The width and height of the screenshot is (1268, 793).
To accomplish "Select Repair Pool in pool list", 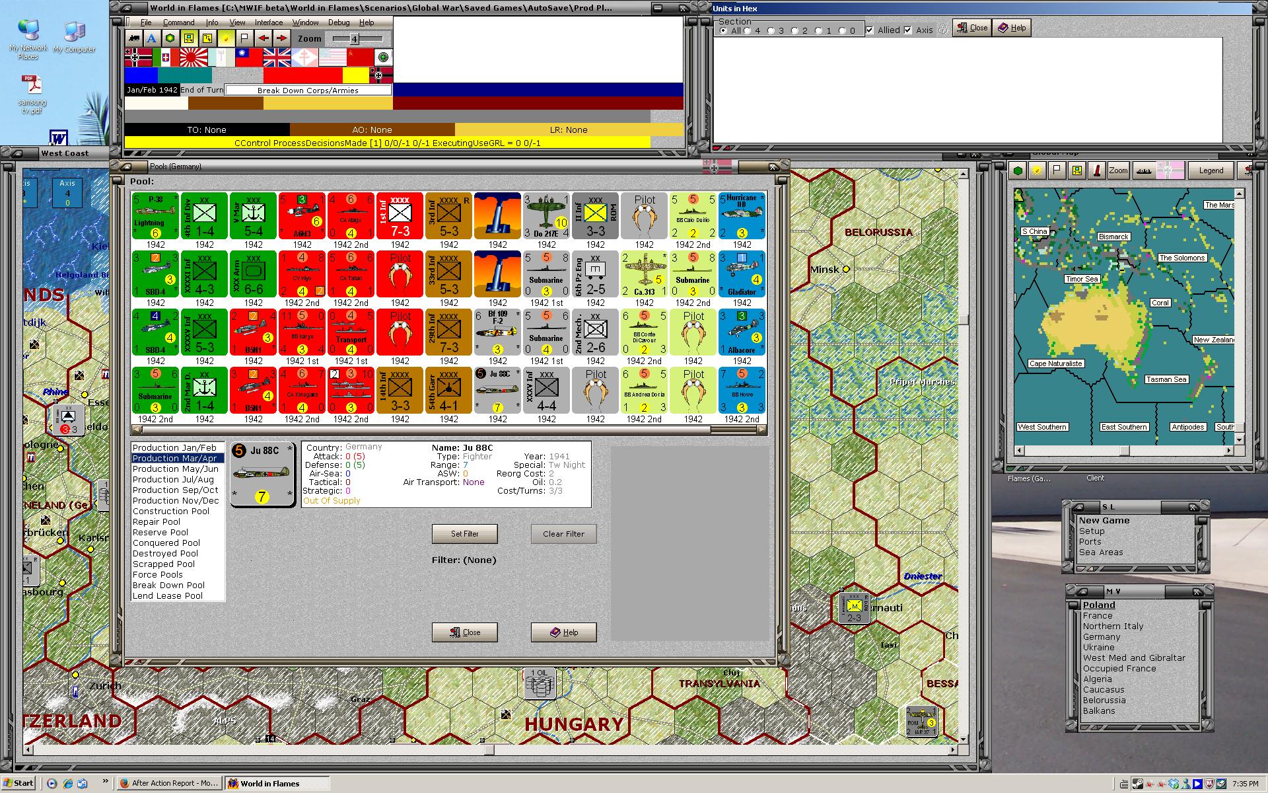I will (178, 522).
